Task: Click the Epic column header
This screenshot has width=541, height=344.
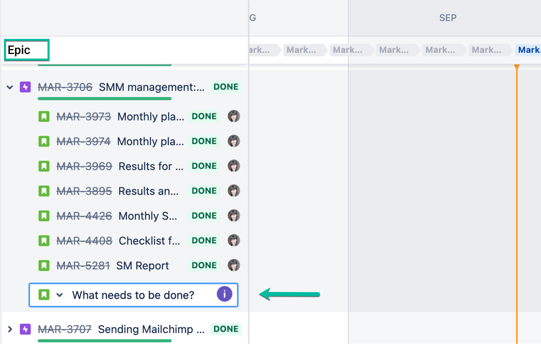Action: point(27,50)
